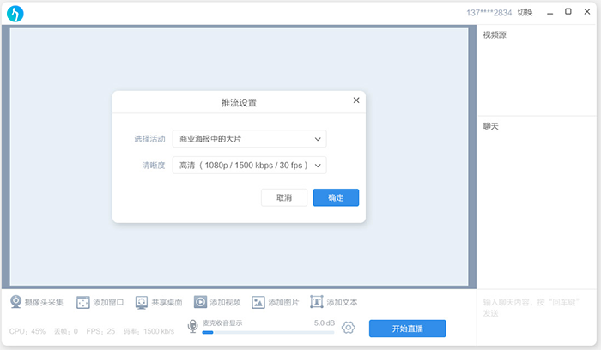Adjust the microphone volume slider
601x350 pixels.
266,331
